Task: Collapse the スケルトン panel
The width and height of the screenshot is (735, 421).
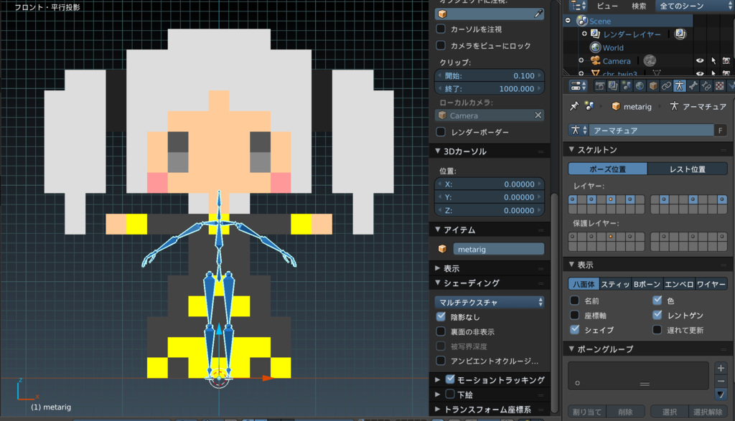Action: coord(571,149)
